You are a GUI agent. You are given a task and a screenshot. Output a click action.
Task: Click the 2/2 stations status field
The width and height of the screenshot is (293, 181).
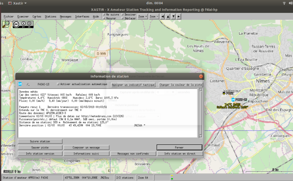point(125,178)
